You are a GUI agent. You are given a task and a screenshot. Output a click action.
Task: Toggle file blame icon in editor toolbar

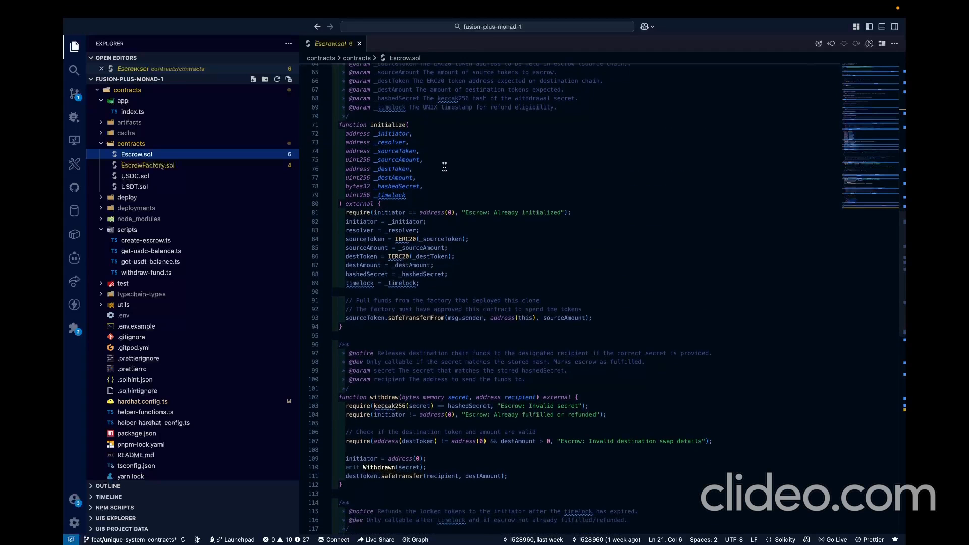tap(869, 44)
